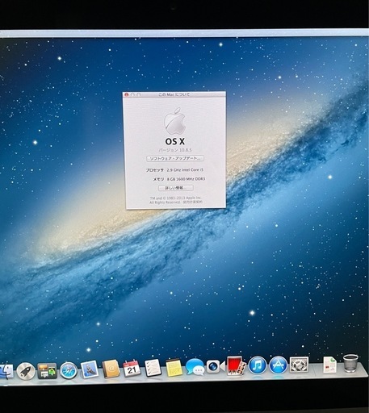Close the この Mac について window

coord(127,94)
